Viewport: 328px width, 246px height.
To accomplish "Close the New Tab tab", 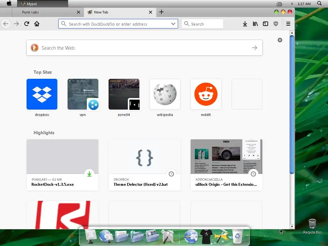I will pos(151,12).
